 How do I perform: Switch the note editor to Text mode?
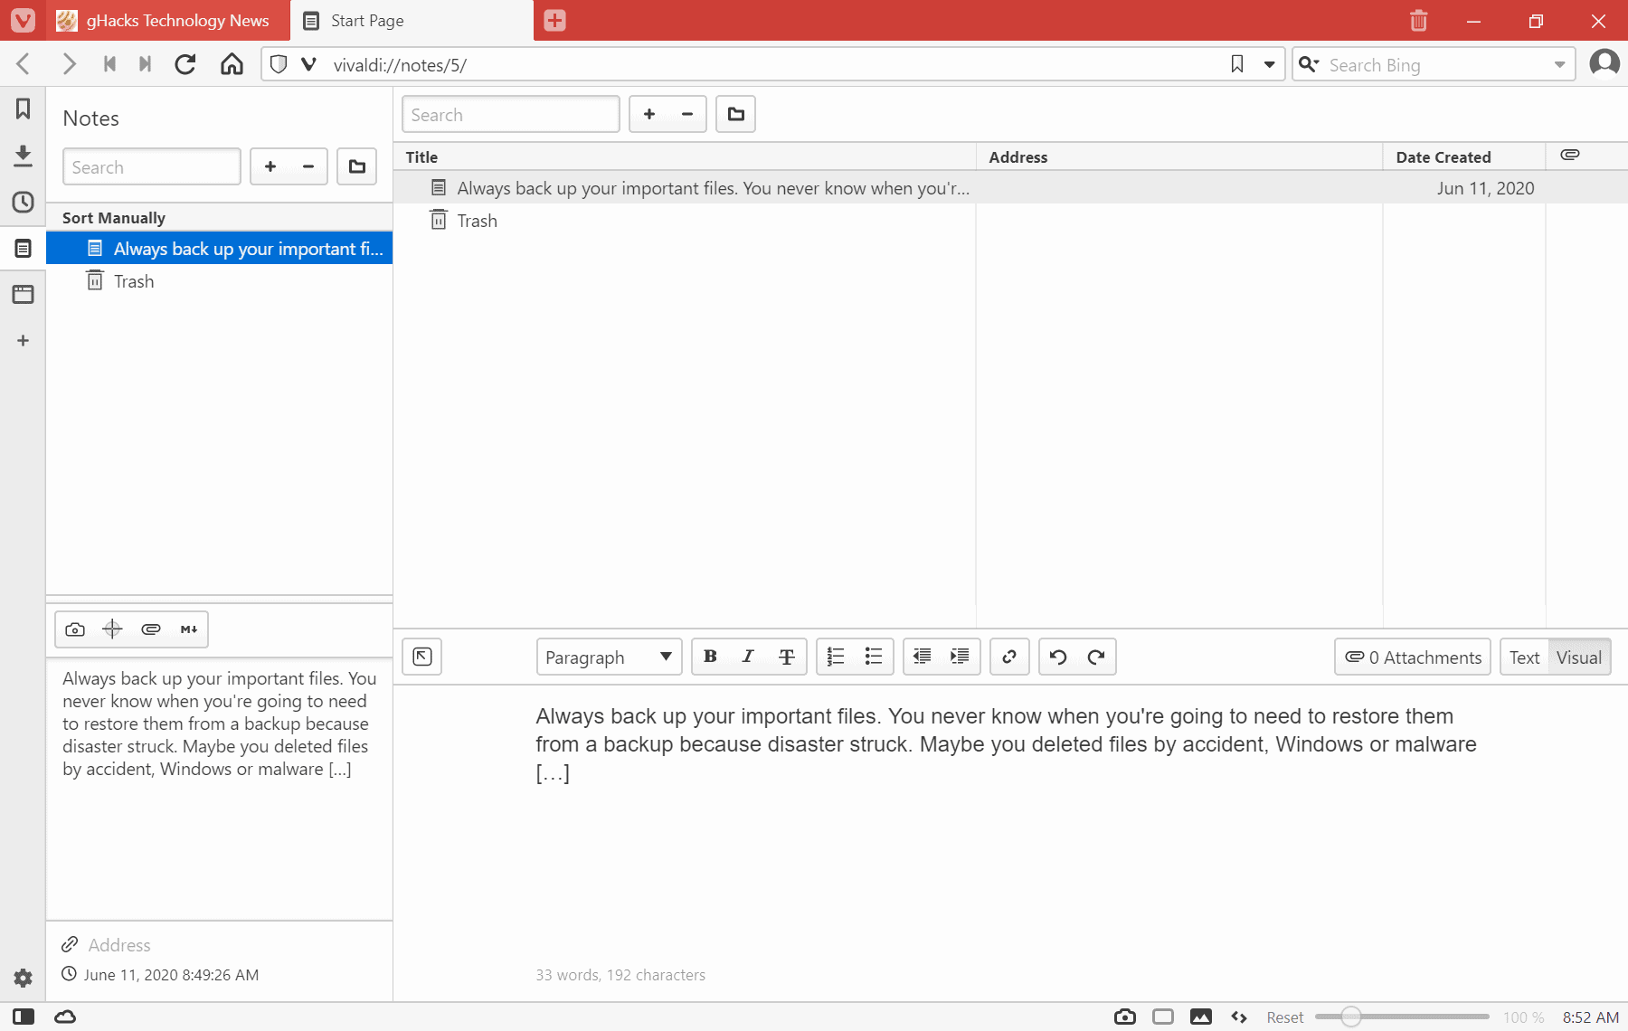[1524, 657]
